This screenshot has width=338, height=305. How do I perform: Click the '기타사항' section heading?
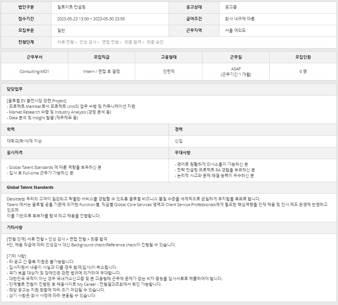click(14, 227)
